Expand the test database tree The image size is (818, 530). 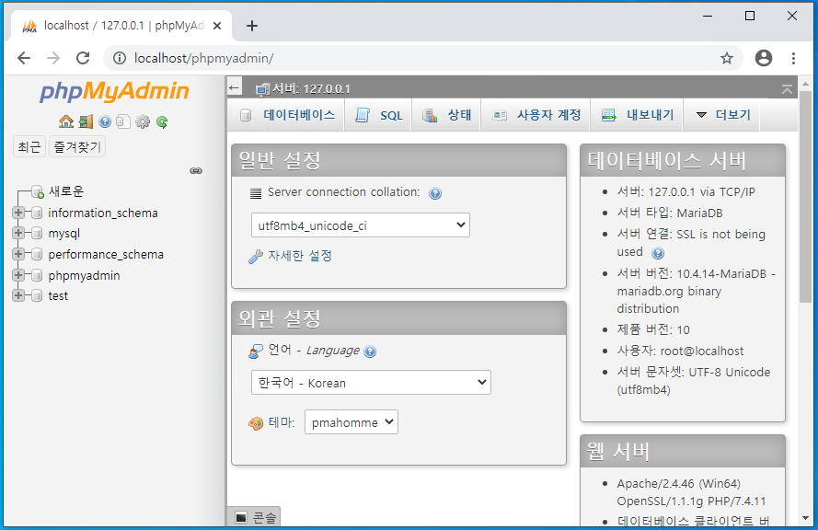[18, 295]
